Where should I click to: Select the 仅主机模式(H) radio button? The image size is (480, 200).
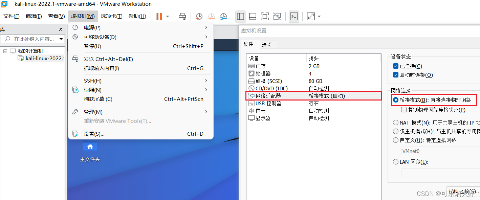[396, 131]
